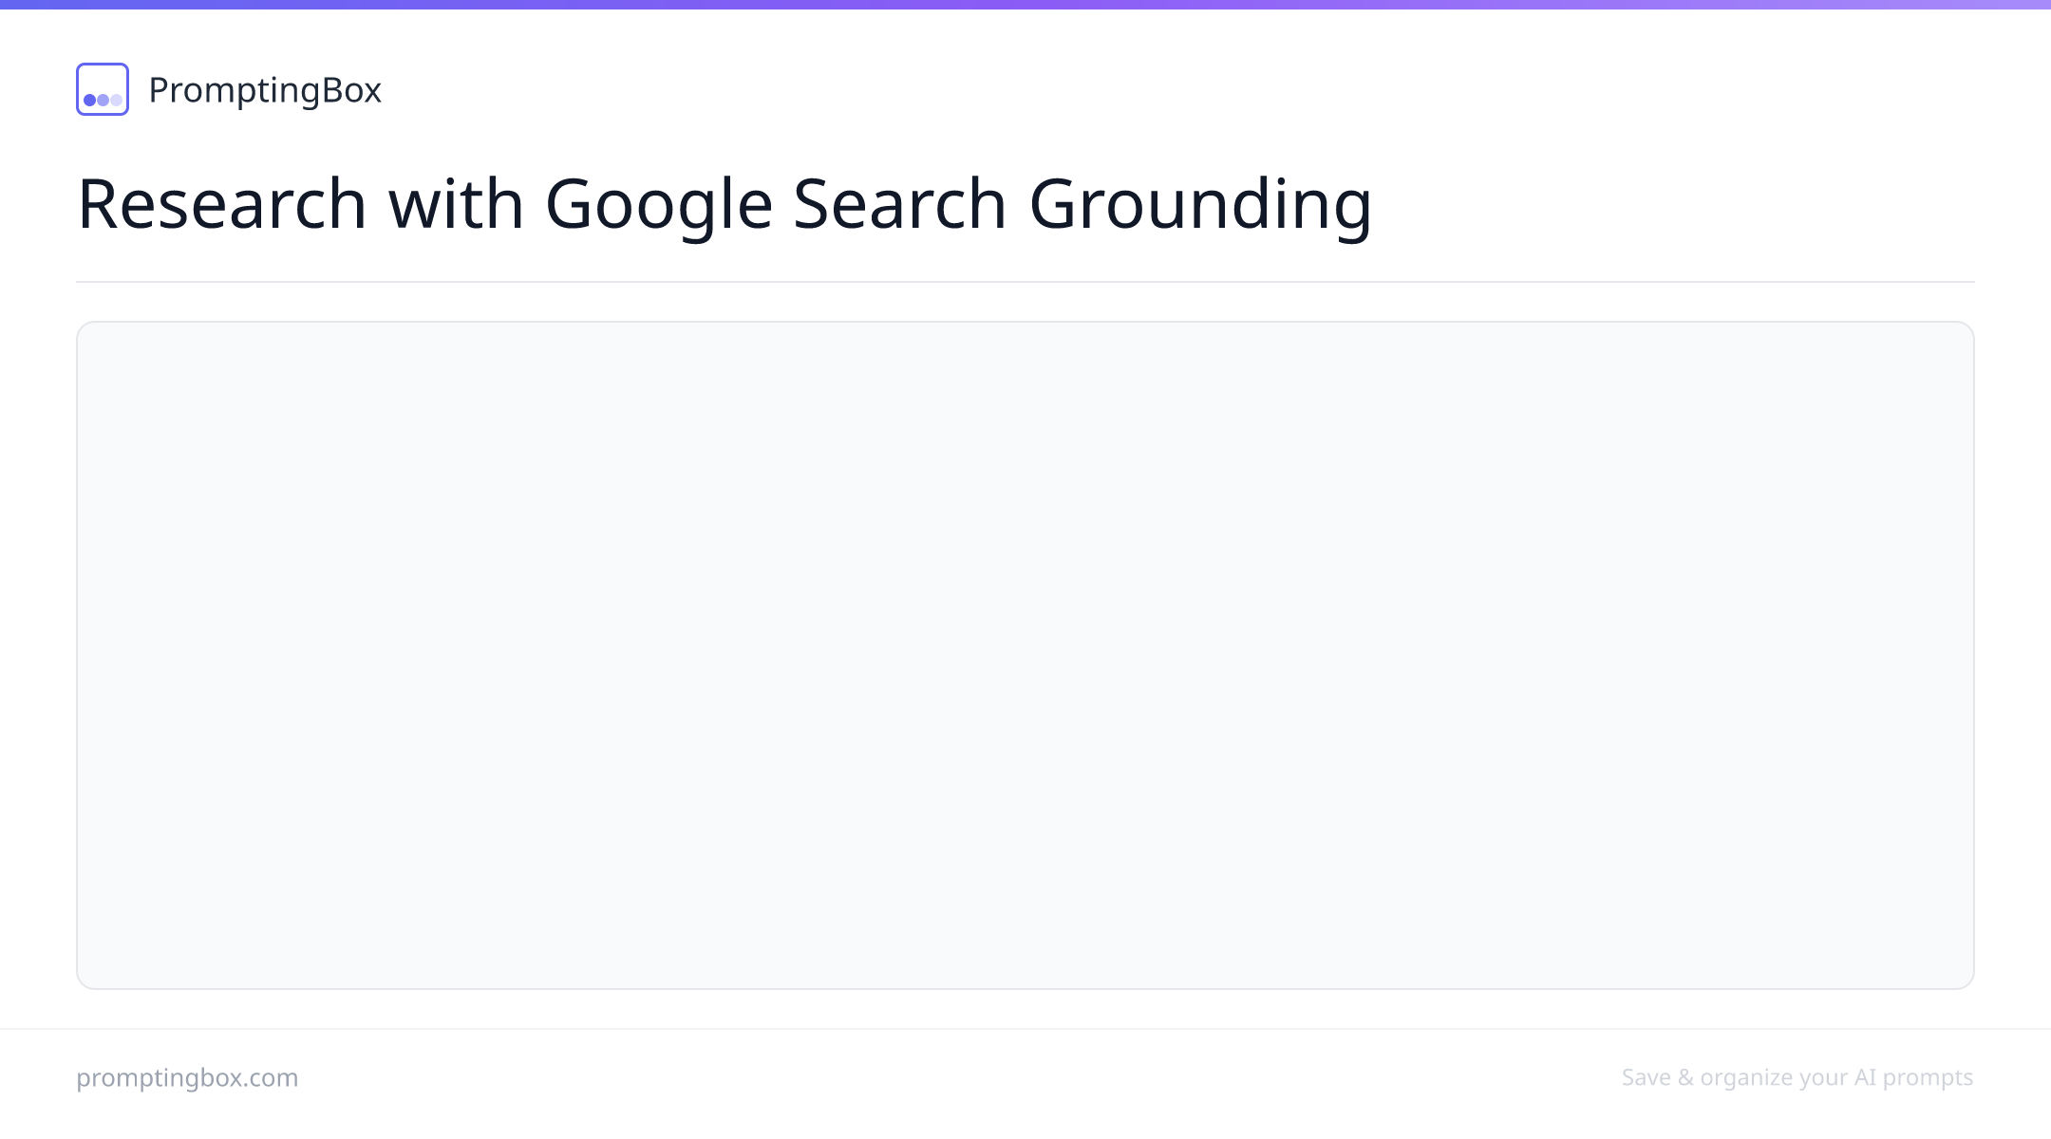Click the word "Research" in the title
2051x1139 pixels.
(222, 203)
